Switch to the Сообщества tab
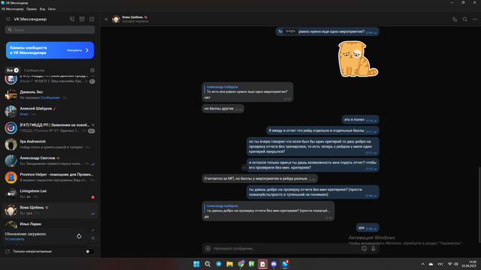The image size is (481, 270). pyautogui.click(x=34, y=70)
